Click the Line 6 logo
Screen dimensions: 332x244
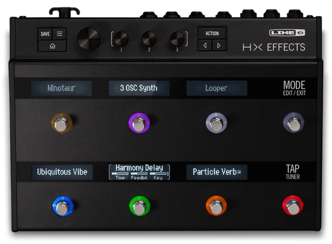pyautogui.click(x=287, y=33)
